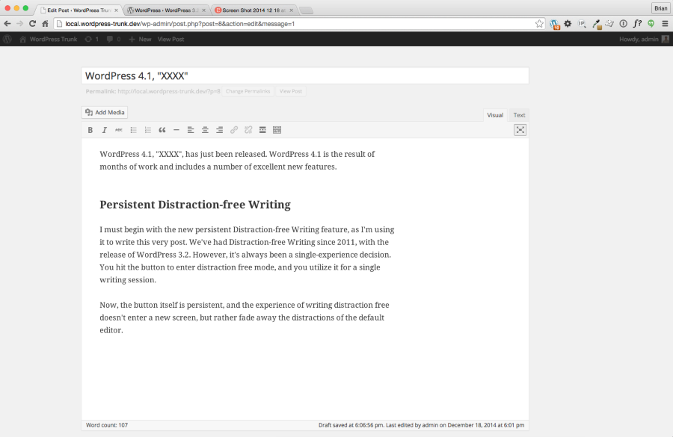Align text center
Screen dimensions: 673x437
point(205,130)
